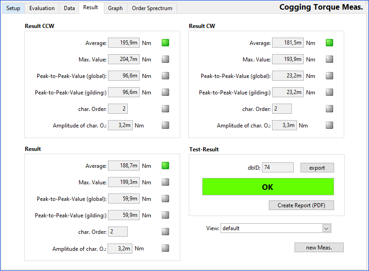Screen dimensions: 369x271
Task: Click indicator for Result Peak-to-Peak-Value (global)
Action: [165, 199]
